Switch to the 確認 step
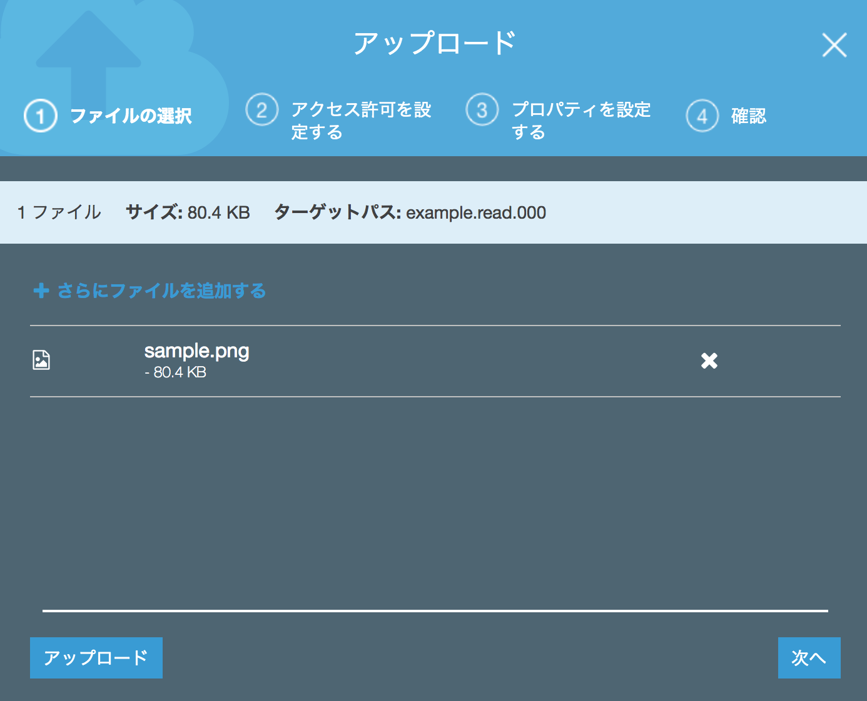The image size is (867, 701). (749, 116)
